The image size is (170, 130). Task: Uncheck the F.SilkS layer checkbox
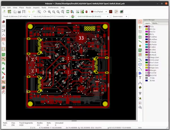tap(149, 47)
